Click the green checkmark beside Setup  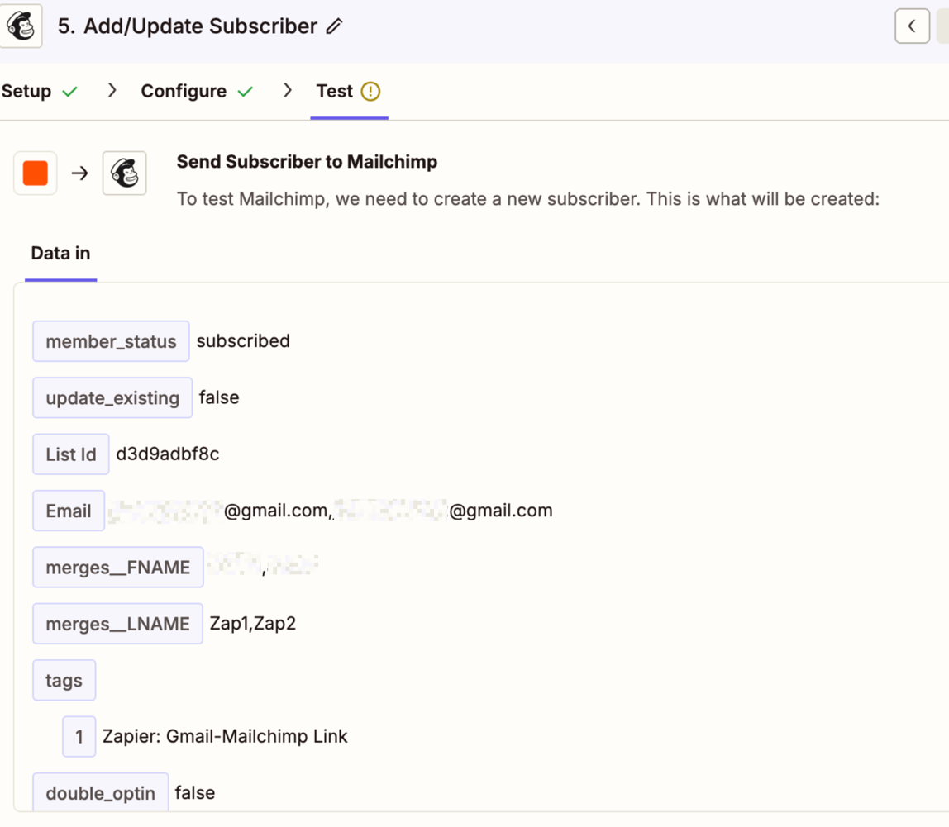pyautogui.click(x=70, y=92)
